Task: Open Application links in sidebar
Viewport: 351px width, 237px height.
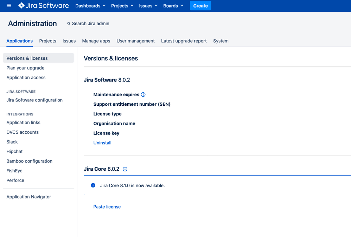Action: (x=23, y=123)
